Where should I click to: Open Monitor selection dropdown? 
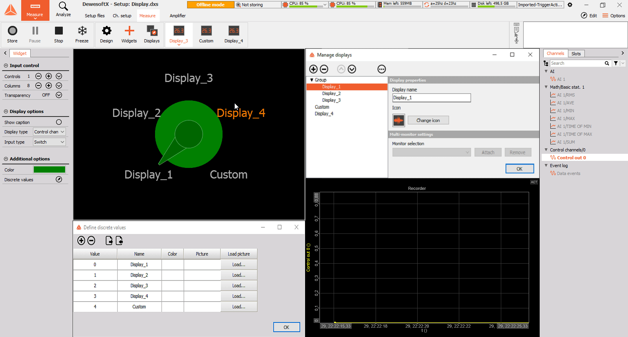point(432,152)
